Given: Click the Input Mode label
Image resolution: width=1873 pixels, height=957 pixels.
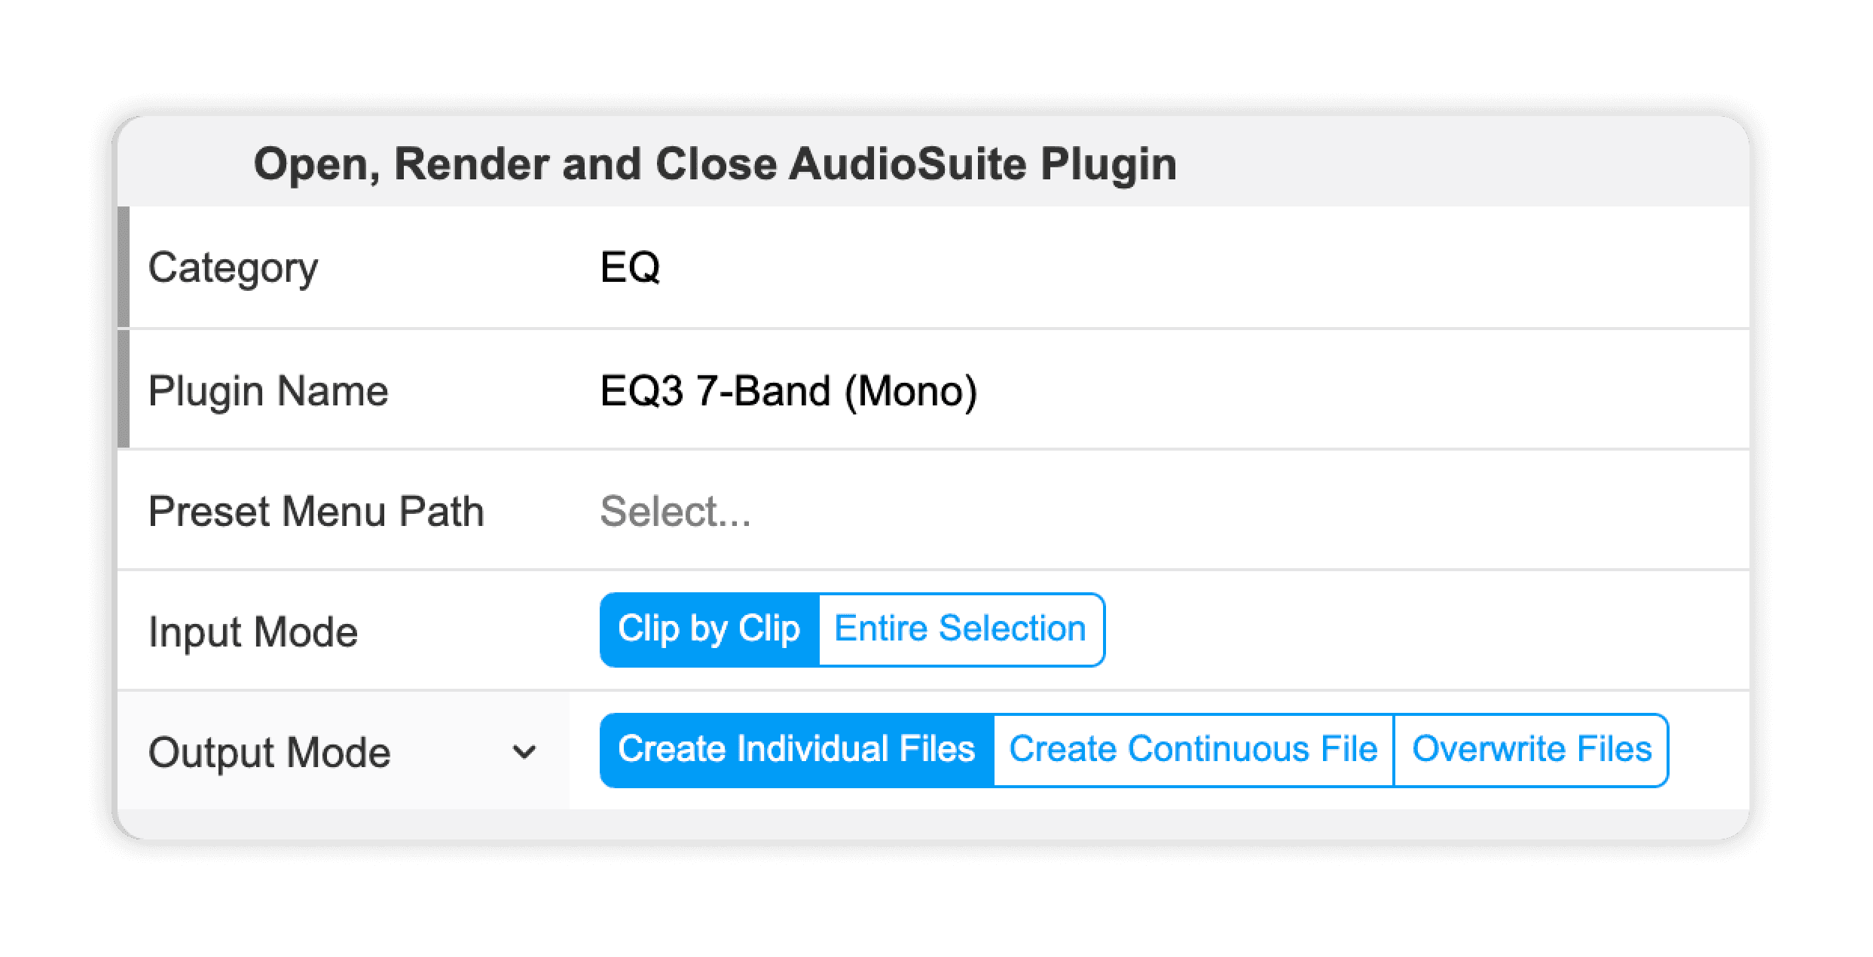Looking at the screenshot, I should coord(254,631).
